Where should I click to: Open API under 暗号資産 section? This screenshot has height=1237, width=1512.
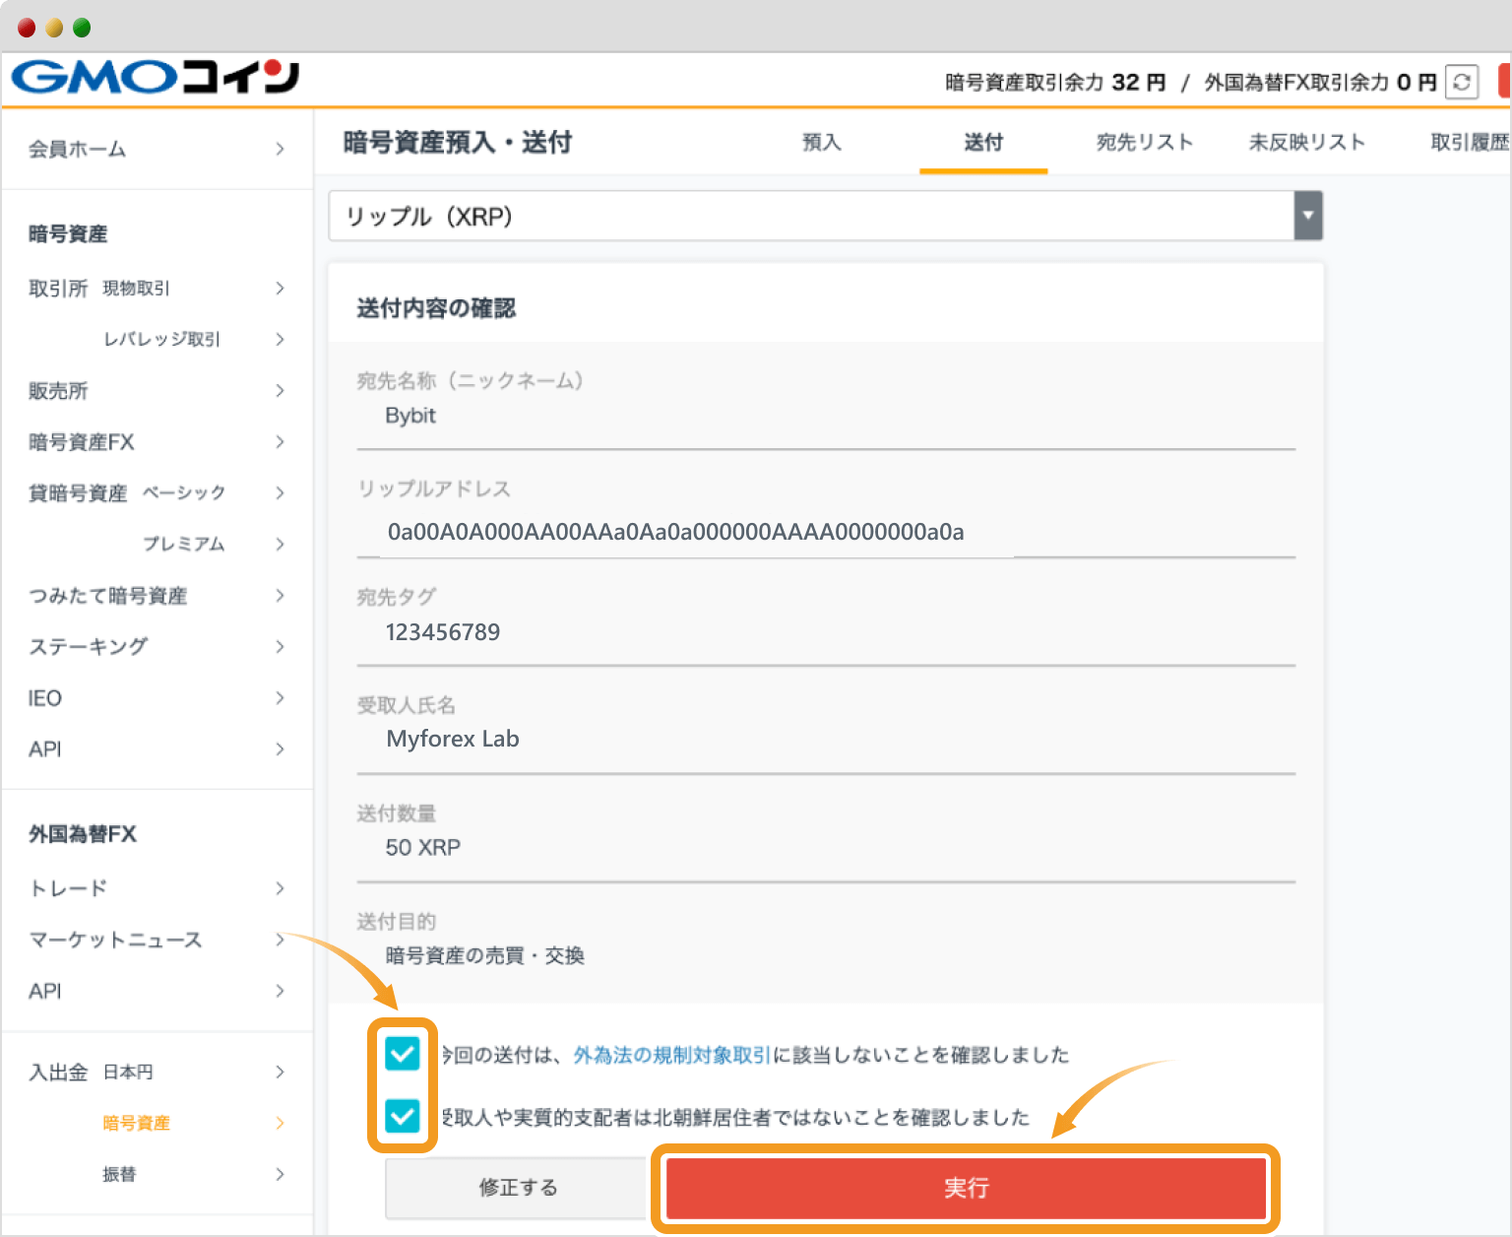(x=45, y=749)
